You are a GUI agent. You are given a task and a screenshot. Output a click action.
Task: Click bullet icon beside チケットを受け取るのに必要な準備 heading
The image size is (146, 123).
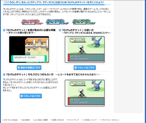(4, 30)
